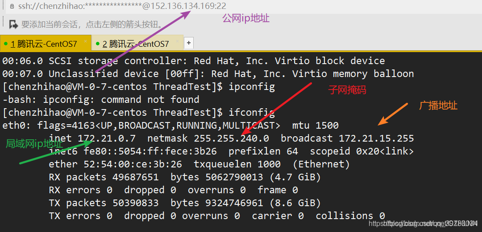
Task: Click the green status dot on tab 2
Action: (x=97, y=44)
